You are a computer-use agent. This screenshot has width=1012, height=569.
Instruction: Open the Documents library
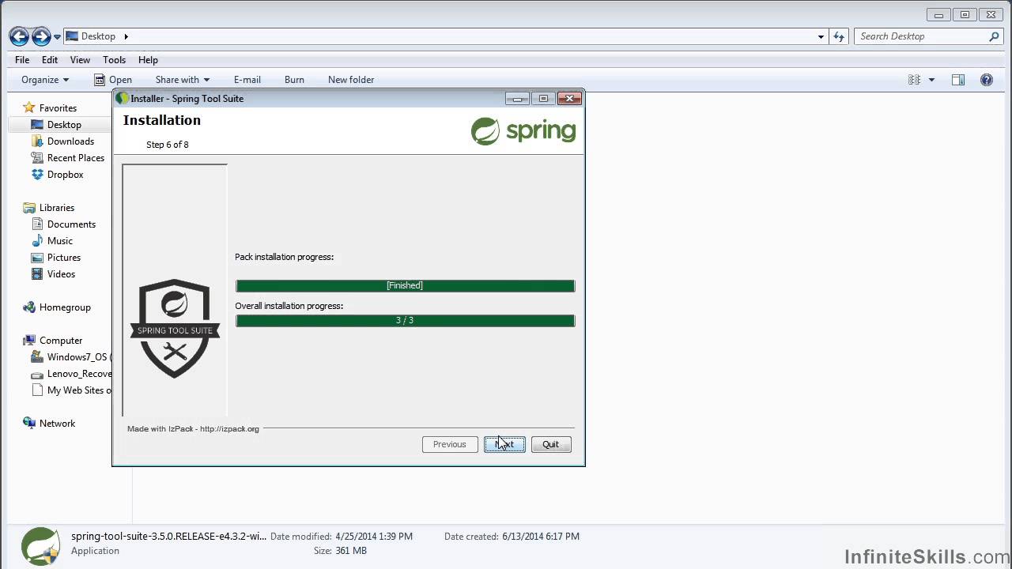pyautogui.click(x=71, y=224)
